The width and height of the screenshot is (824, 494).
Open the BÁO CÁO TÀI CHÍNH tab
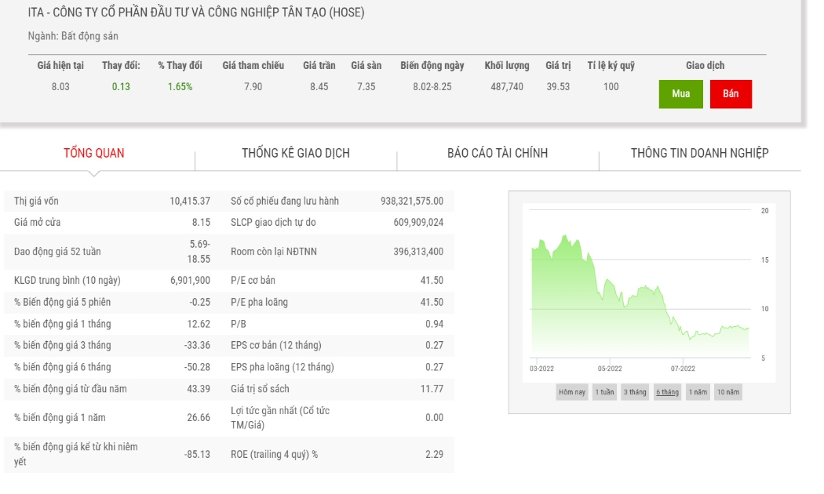497,153
